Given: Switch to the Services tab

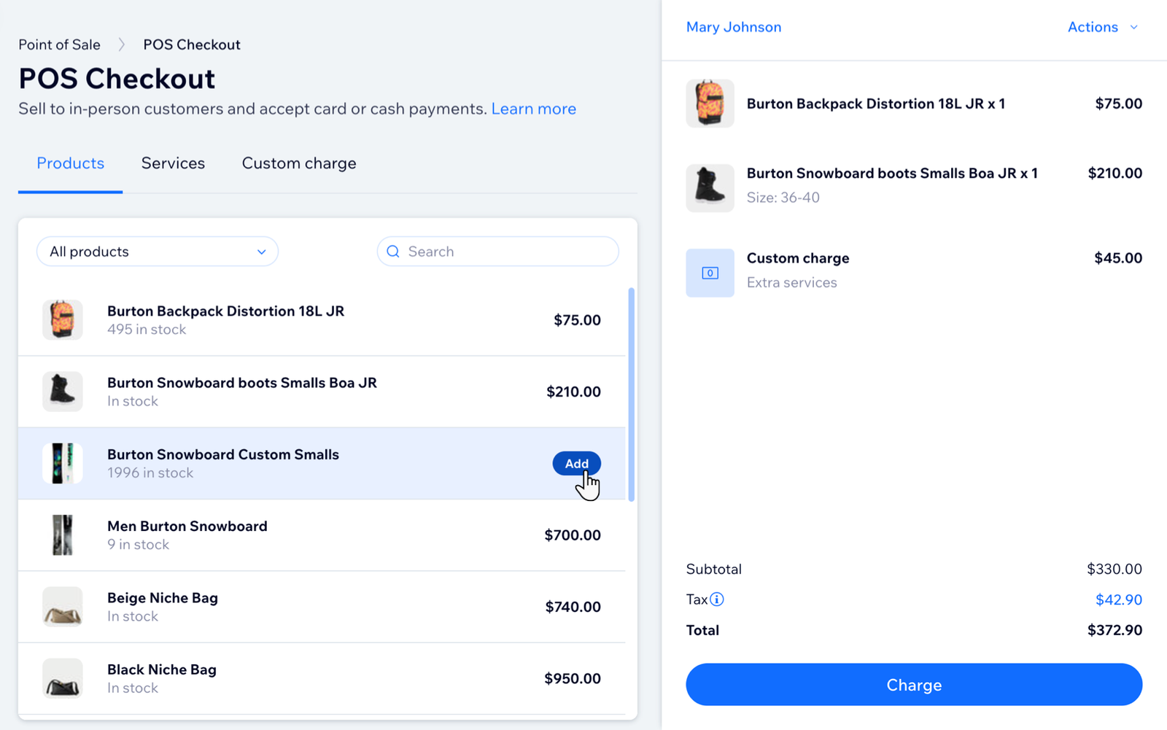Looking at the screenshot, I should 173,163.
